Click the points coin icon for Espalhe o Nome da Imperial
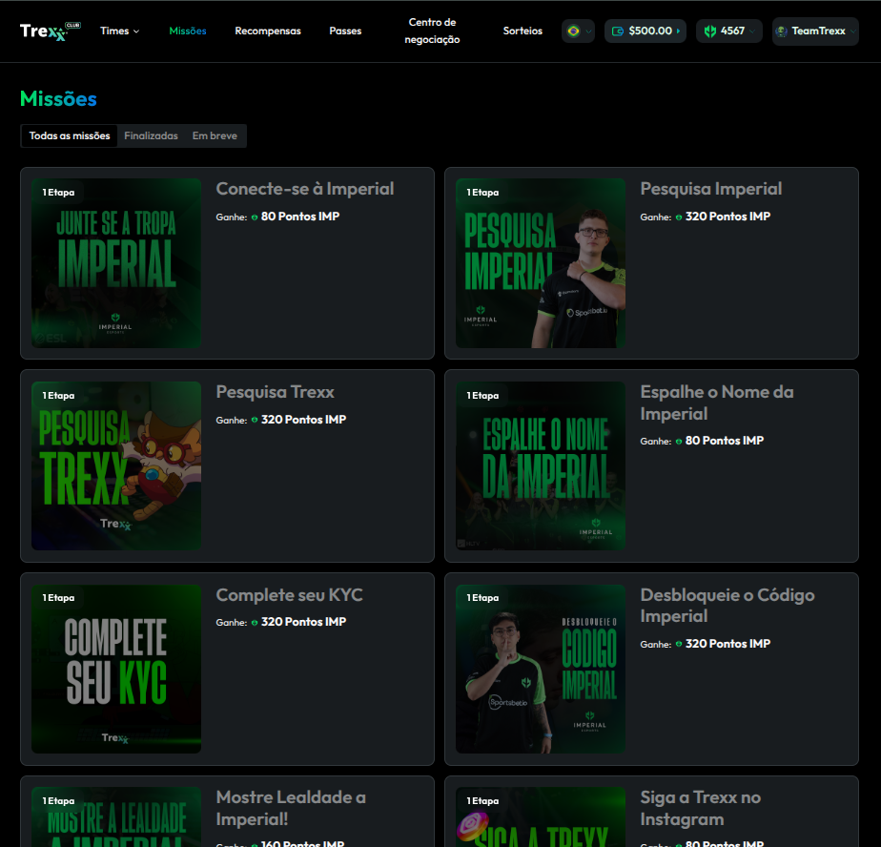The width and height of the screenshot is (881, 847). 679,442
